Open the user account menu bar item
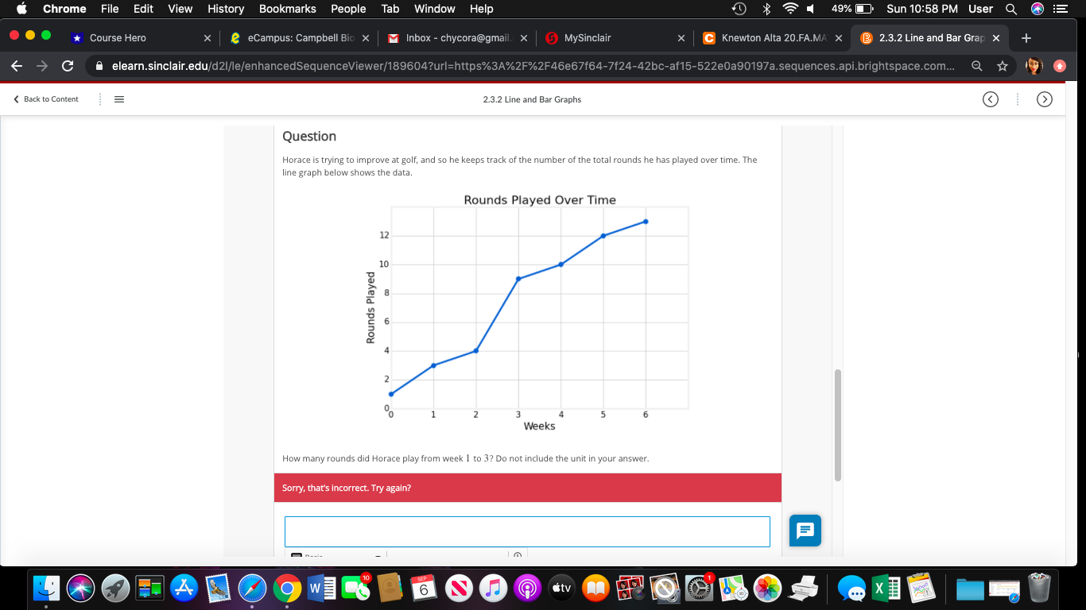This screenshot has height=610, width=1086. tap(980, 9)
